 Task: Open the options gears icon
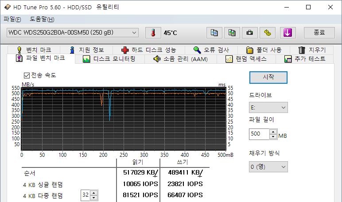pos(268,33)
